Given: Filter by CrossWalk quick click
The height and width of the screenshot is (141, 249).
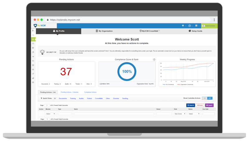Looking at the screenshot, I should [99, 99].
